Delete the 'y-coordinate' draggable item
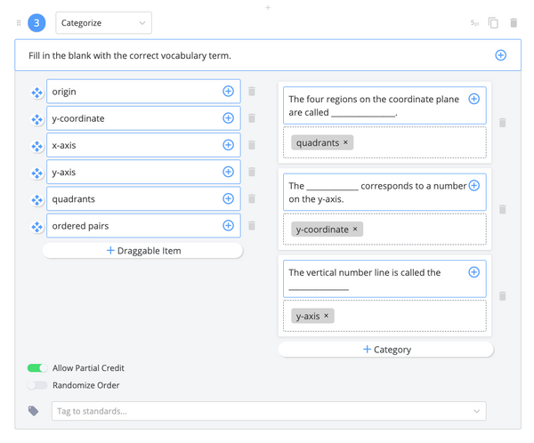The width and height of the screenshot is (534, 443). 252,118
